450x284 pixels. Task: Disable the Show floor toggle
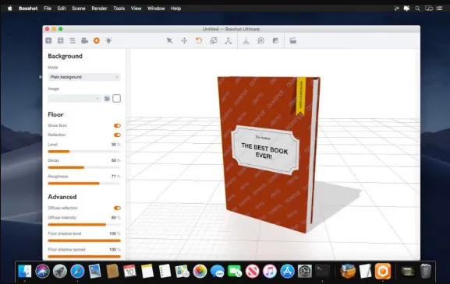(117, 125)
